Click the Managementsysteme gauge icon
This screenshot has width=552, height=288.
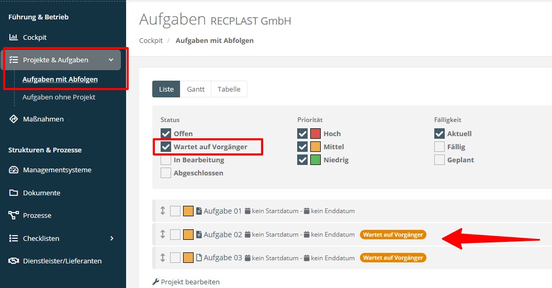click(x=14, y=170)
